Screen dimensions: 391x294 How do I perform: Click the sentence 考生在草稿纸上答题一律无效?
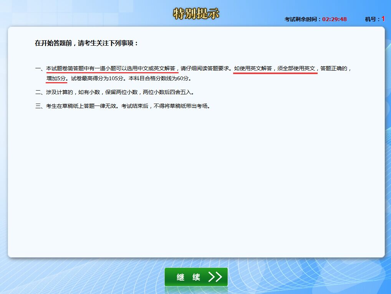click(82, 106)
